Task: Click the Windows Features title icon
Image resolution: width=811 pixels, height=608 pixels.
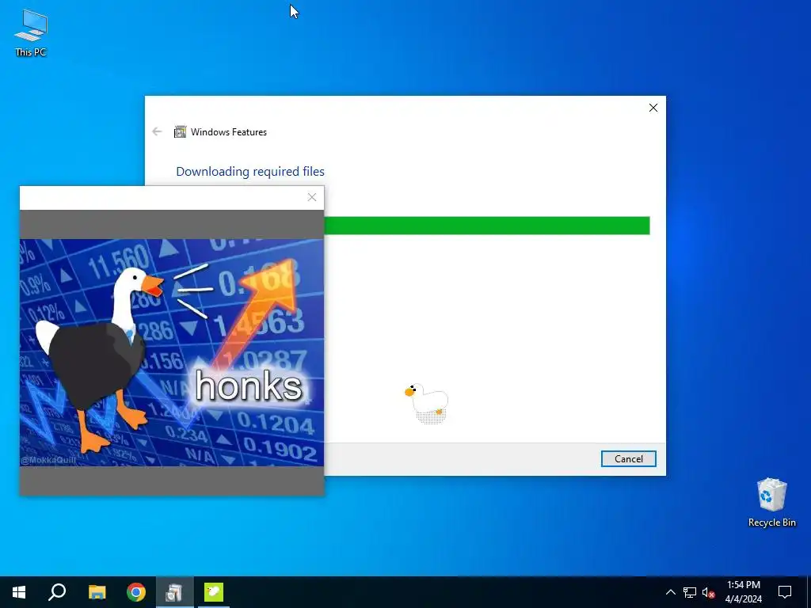Action: 180,132
